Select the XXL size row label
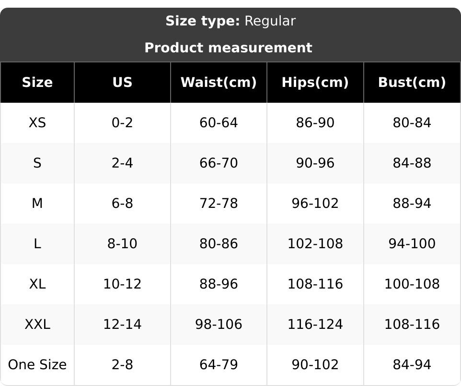This screenshot has width=461, height=386. (x=37, y=325)
